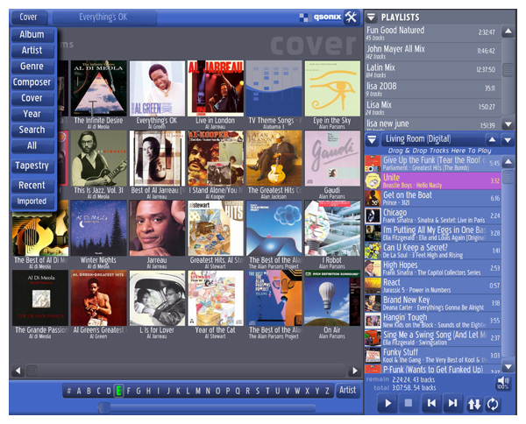Viewport: 526px width, 424px height.
Task: Open the On Air album cover
Action: pos(332,298)
